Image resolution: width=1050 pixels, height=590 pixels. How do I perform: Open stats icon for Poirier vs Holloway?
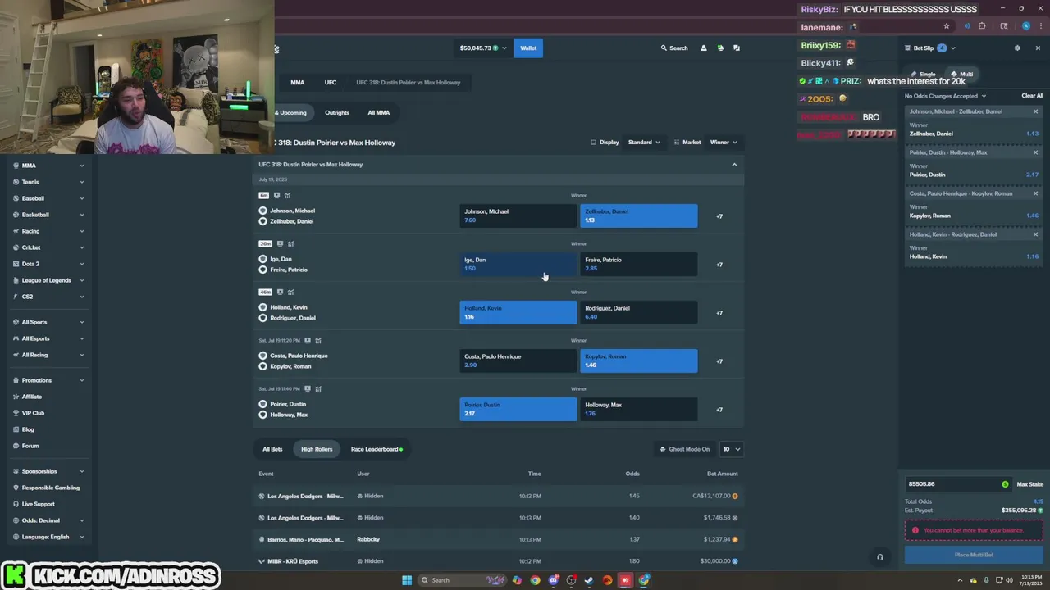[x=318, y=388]
